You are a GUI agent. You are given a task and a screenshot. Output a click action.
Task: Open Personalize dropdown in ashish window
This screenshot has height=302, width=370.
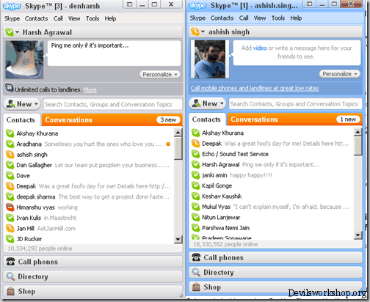(340, 74)
